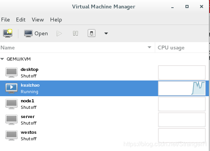Viewport: 210px width, 151px height.
Task: Click the Shutoff status under server
Action: [x=28, y=123]
